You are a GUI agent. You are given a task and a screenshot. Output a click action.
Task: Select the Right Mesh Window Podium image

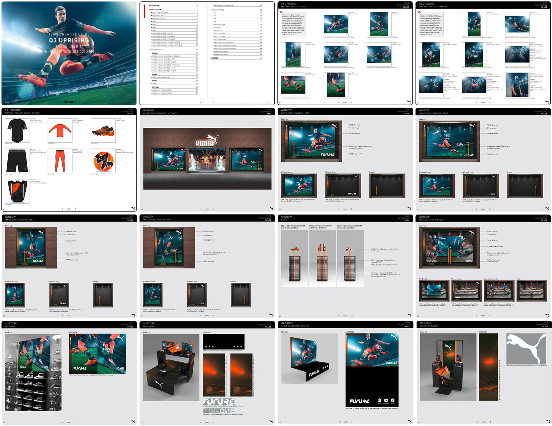[351, 258]
